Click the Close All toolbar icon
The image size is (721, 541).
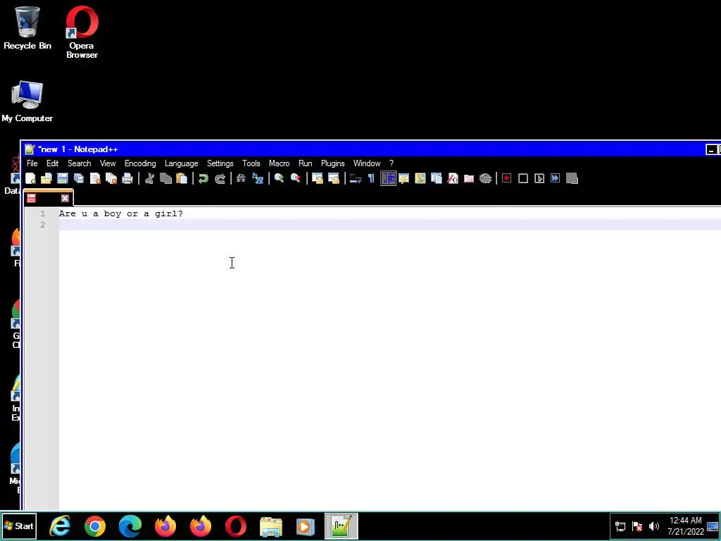pos(111,178)
